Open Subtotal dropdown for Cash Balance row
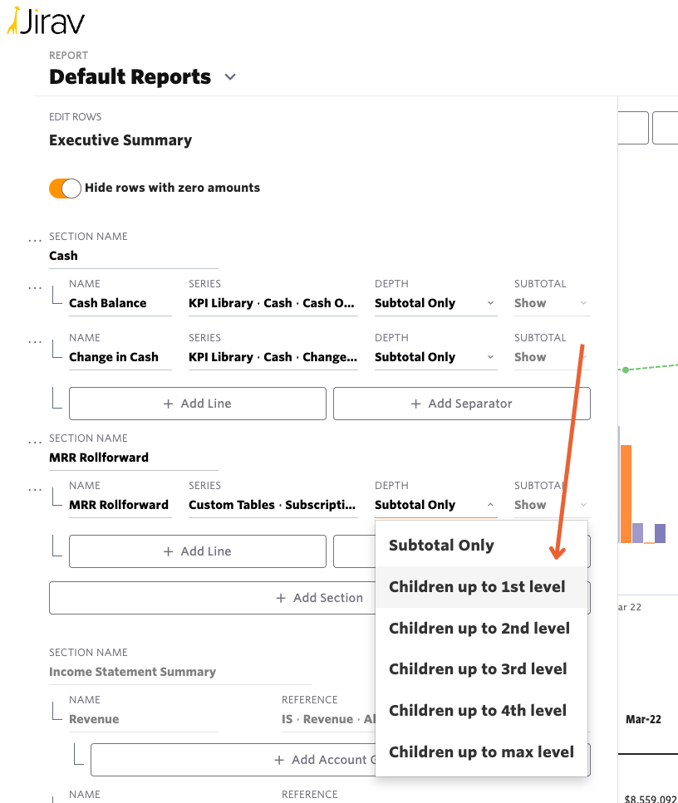The image size is (678, 803). pyautogui.click(x=551, y=304)
